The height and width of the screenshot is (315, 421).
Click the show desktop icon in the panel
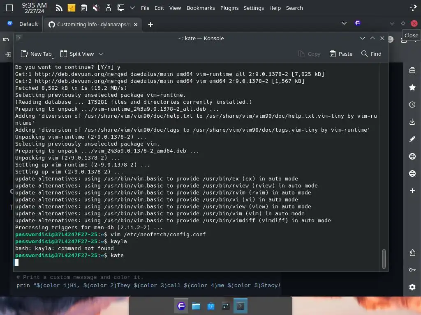(x=9, y=8)
